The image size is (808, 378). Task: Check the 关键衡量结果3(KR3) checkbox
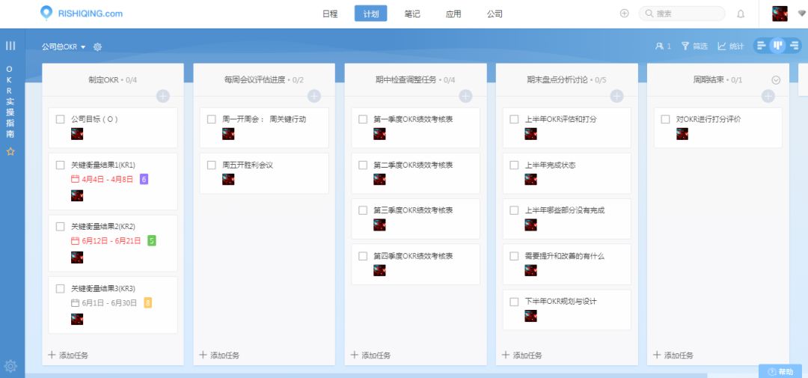tap(61, 288)
